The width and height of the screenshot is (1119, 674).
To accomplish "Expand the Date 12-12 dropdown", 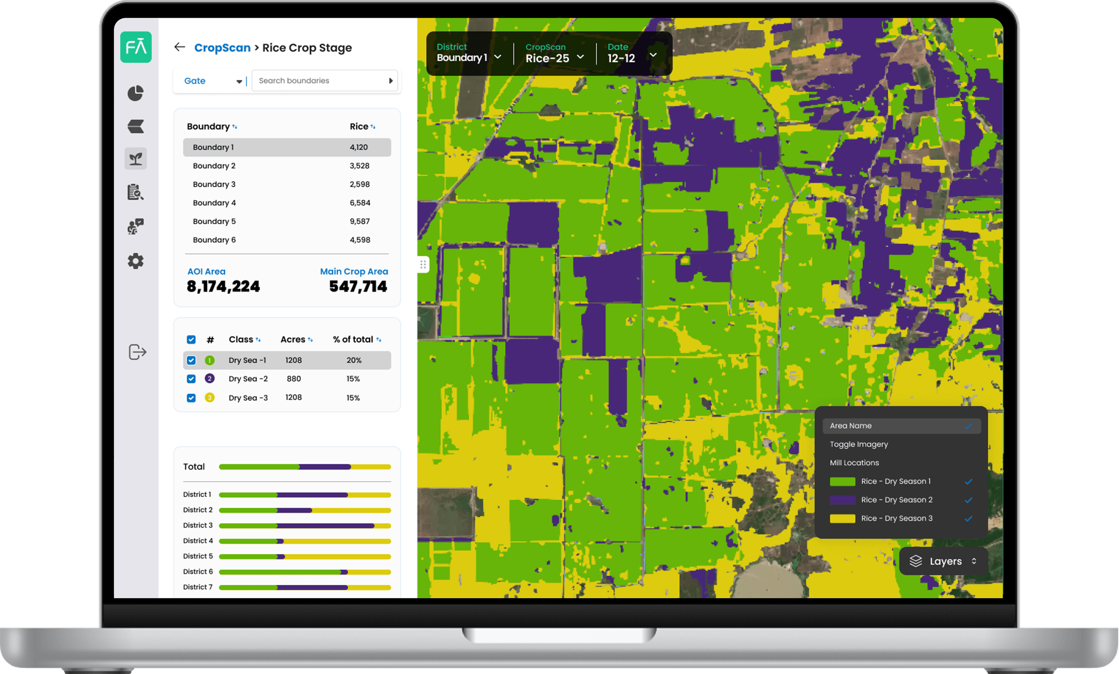I will click(x=633, y=53).
